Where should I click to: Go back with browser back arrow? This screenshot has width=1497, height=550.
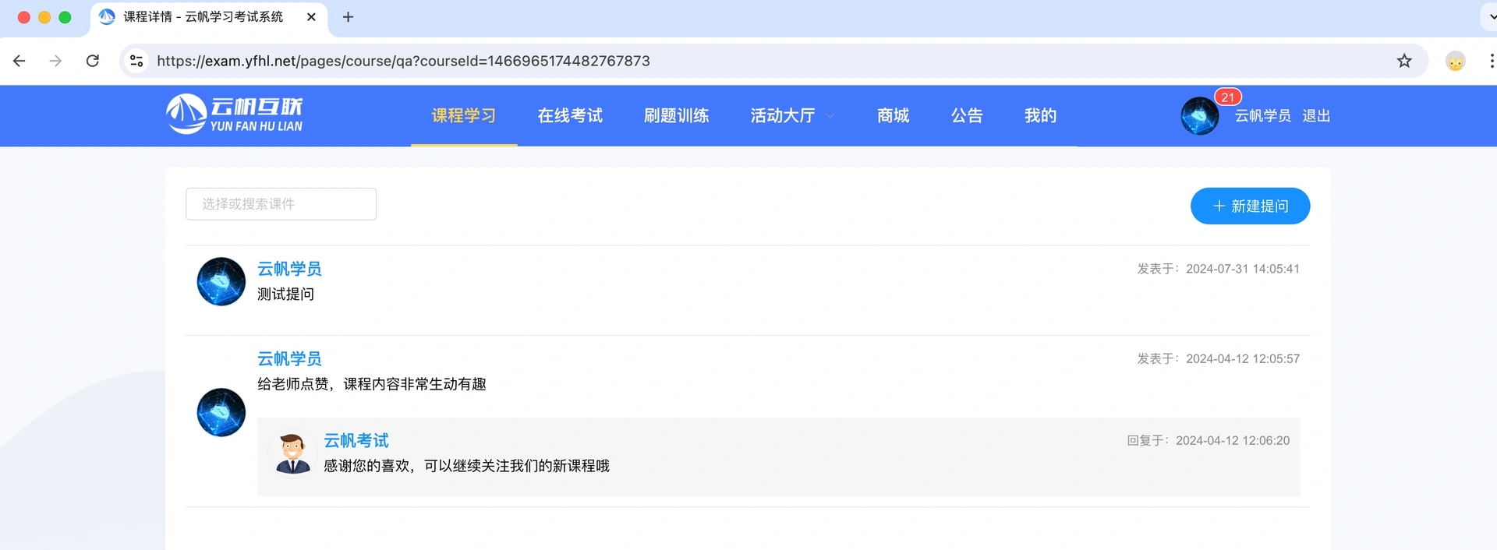19,61
